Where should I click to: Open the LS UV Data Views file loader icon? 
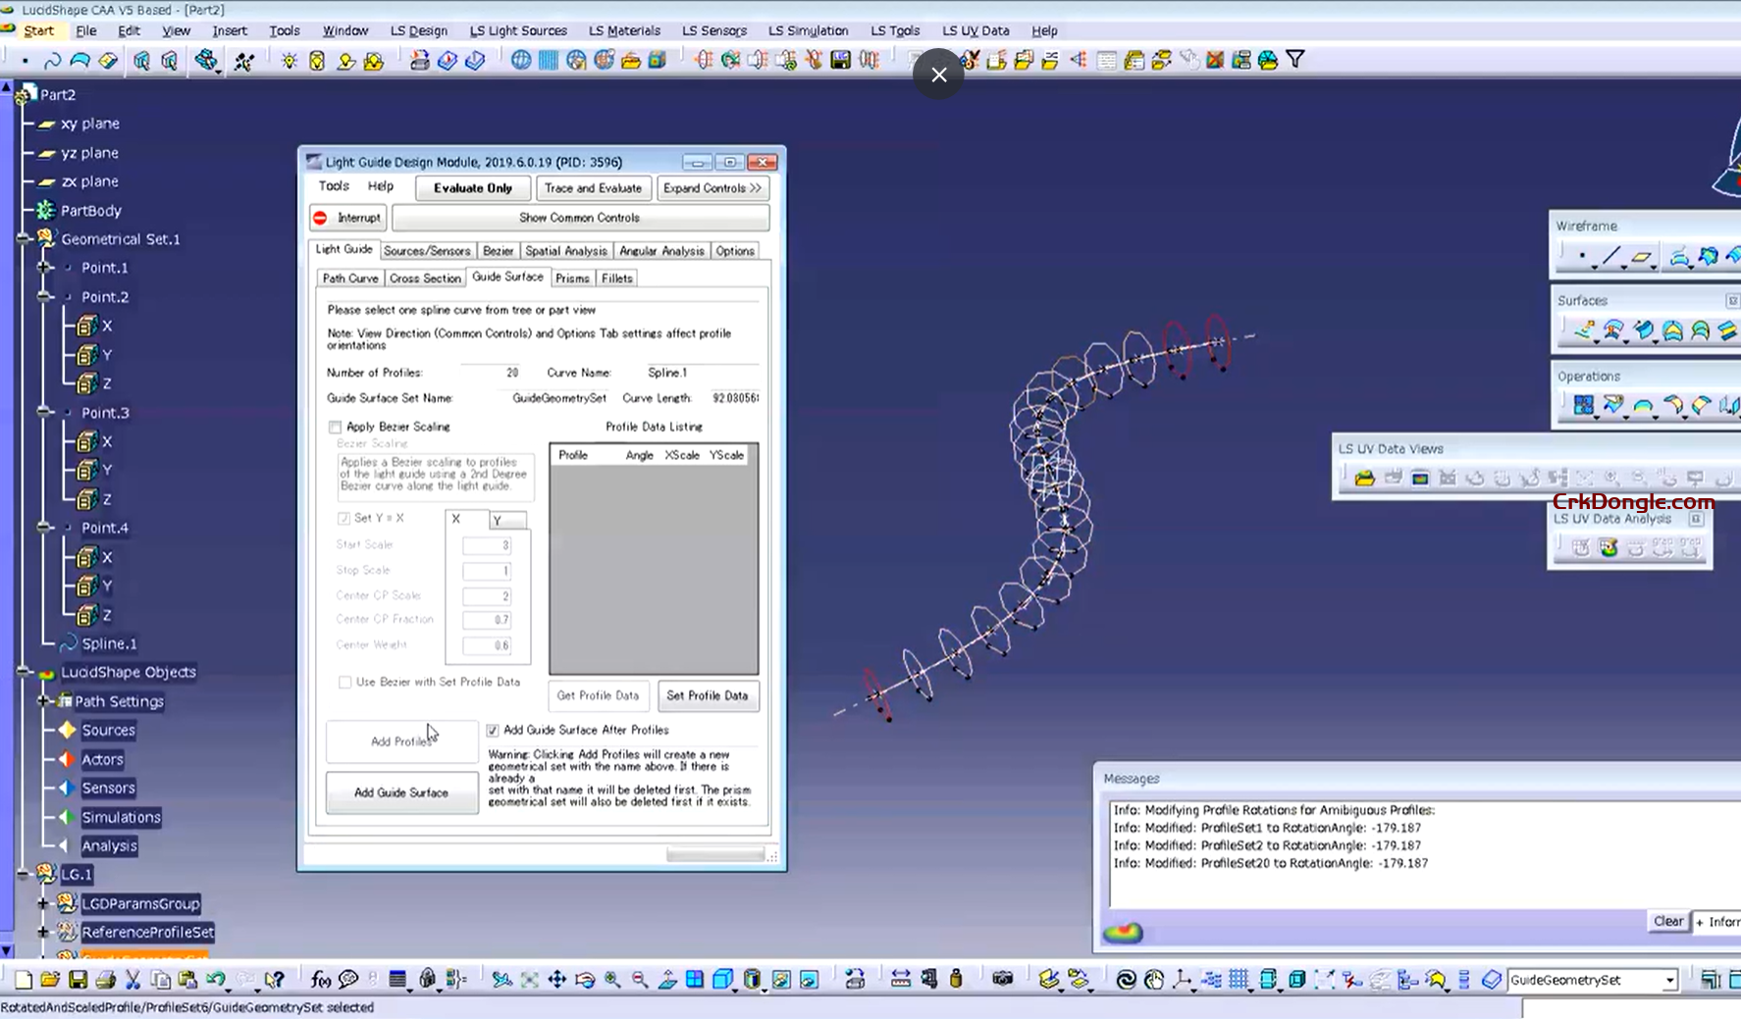coord(1366,479)
